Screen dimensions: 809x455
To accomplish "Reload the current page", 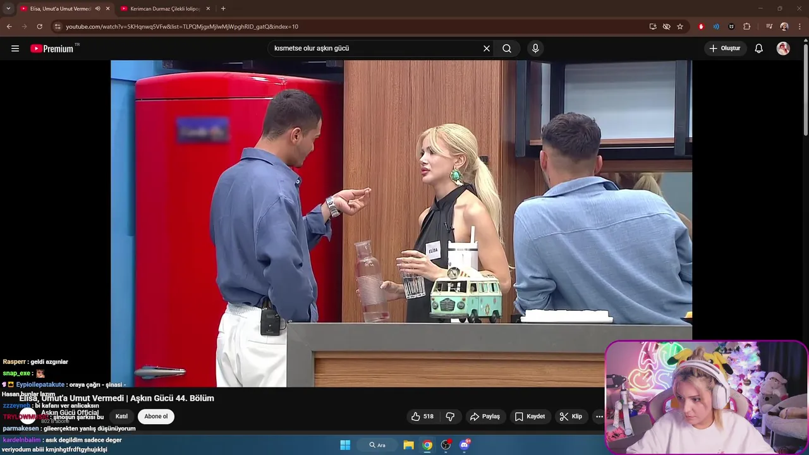I will coord(39,27).
